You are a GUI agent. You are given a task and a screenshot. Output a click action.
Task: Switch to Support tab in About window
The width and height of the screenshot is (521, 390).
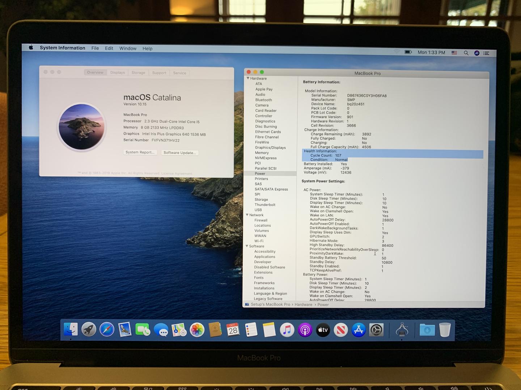click(x=159, y=73)
